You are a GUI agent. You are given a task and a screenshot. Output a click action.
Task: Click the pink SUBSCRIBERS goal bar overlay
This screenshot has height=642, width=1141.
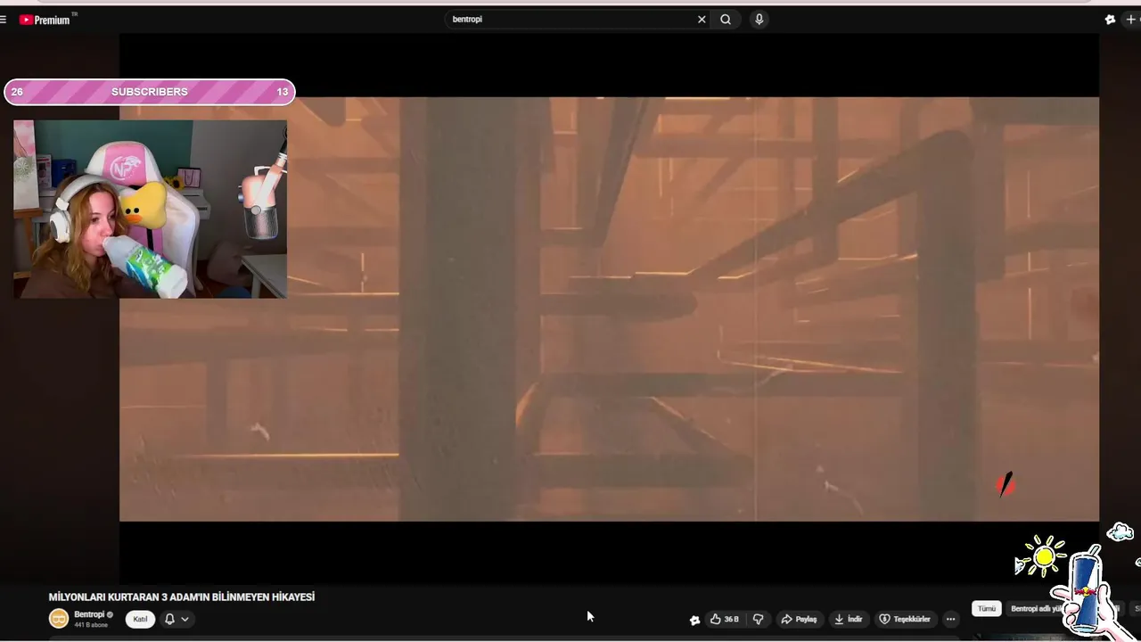(x=150, y=92)
